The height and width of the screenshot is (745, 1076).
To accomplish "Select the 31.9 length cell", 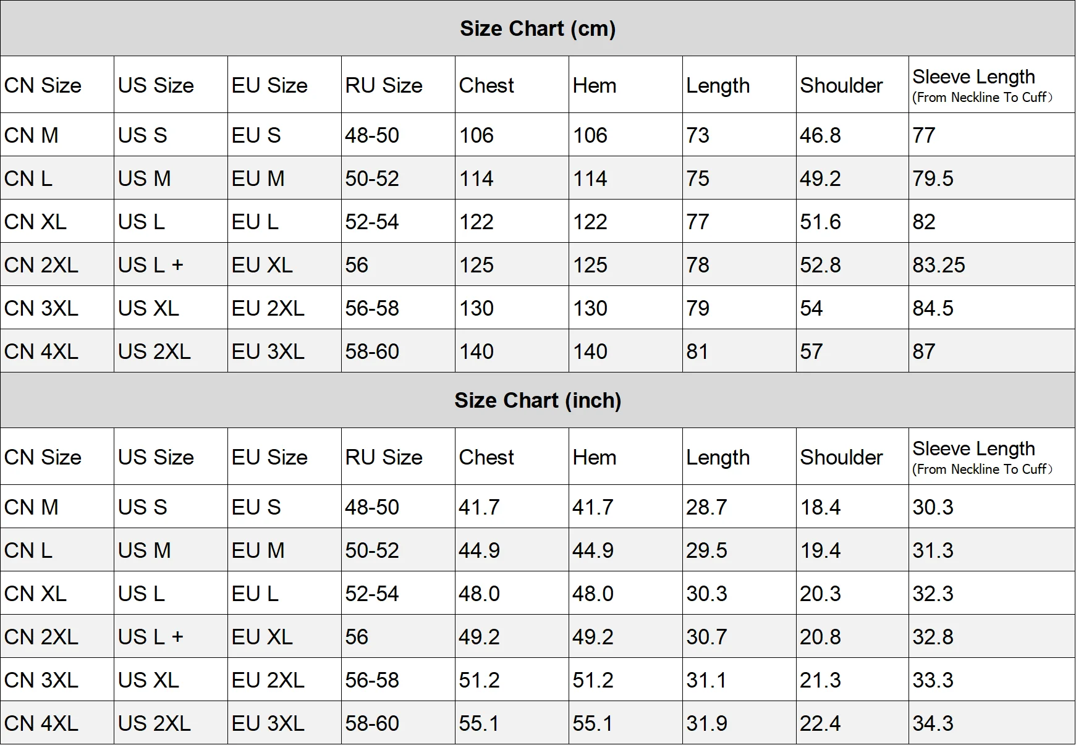I will (706, 723).
